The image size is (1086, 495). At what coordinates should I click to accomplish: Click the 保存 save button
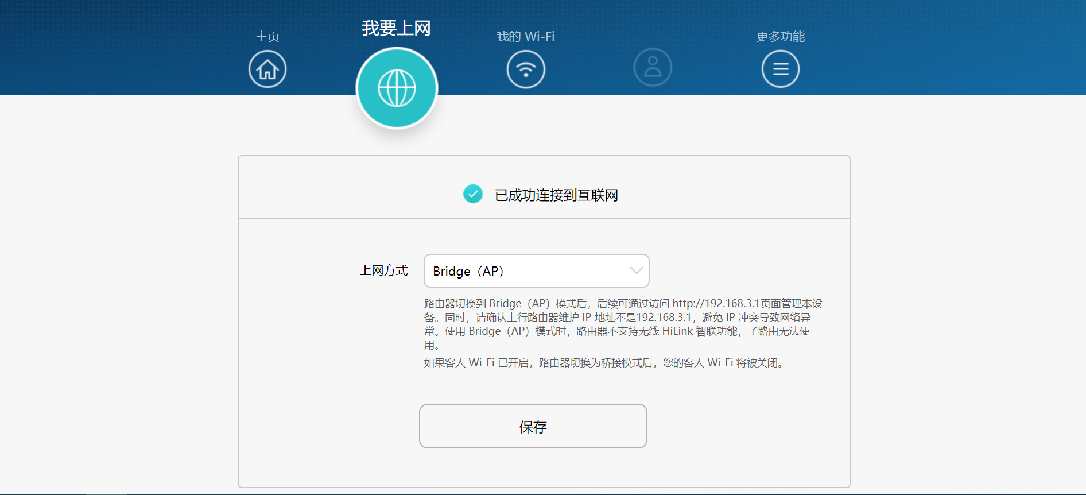533,426
